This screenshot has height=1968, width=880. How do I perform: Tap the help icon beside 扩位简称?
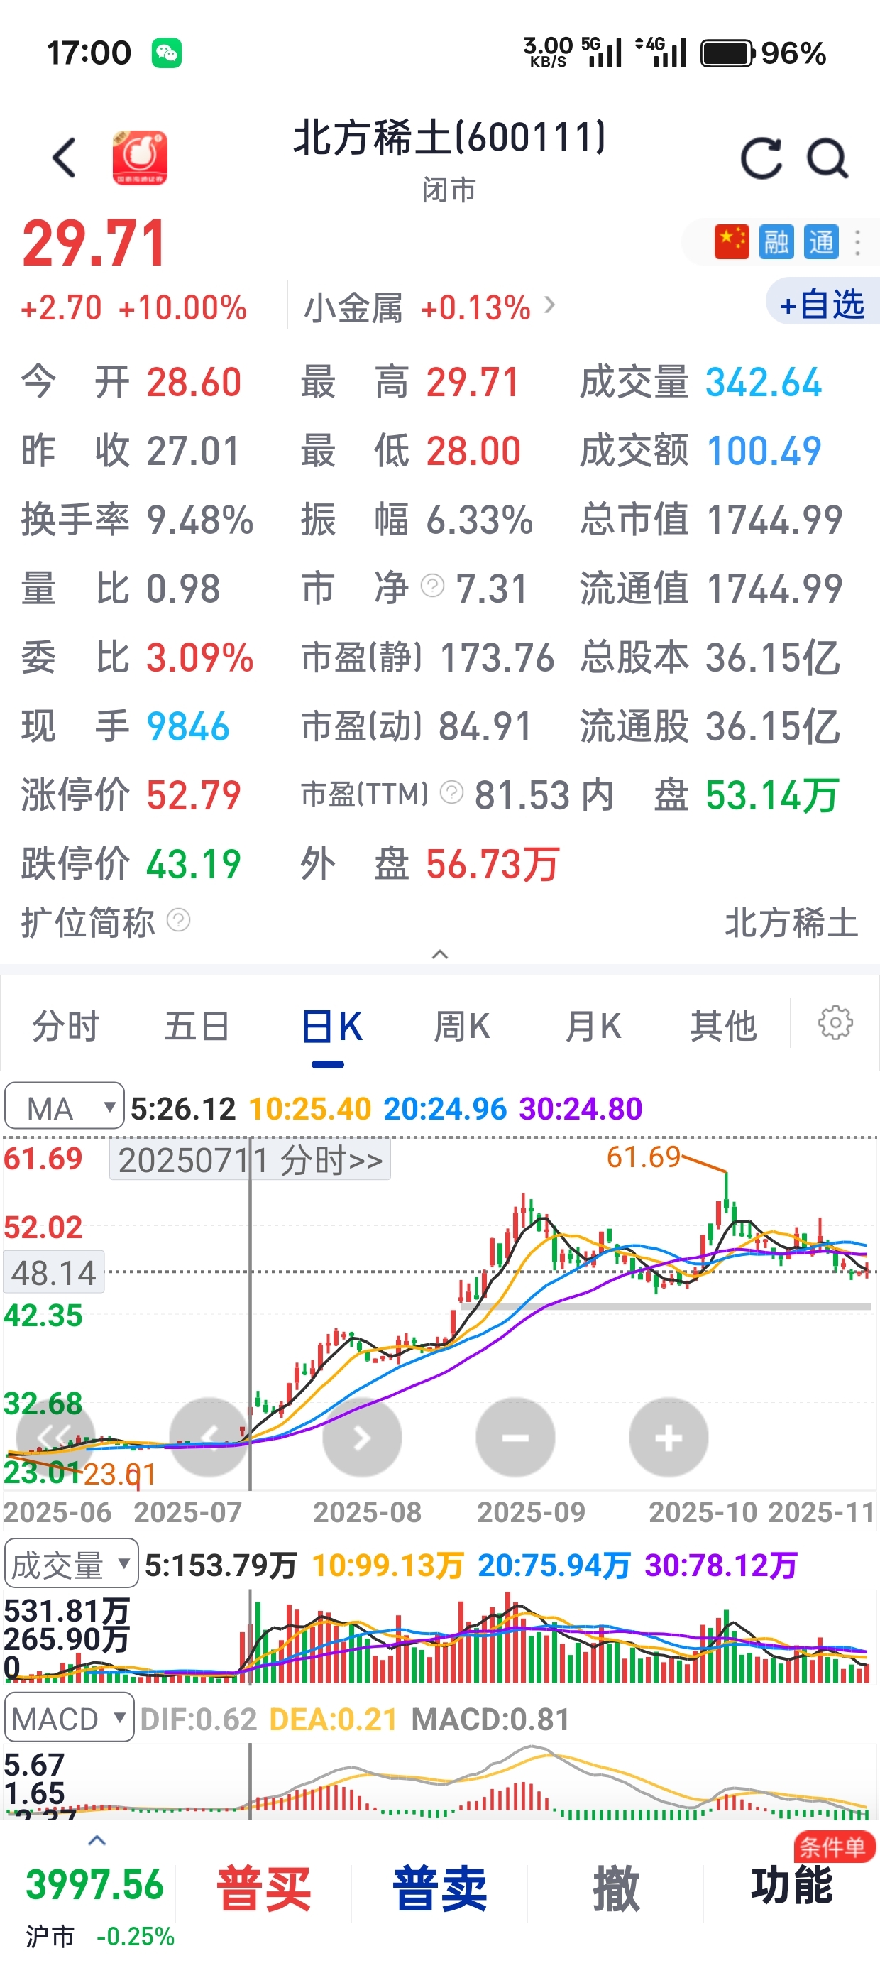point(178,920)
